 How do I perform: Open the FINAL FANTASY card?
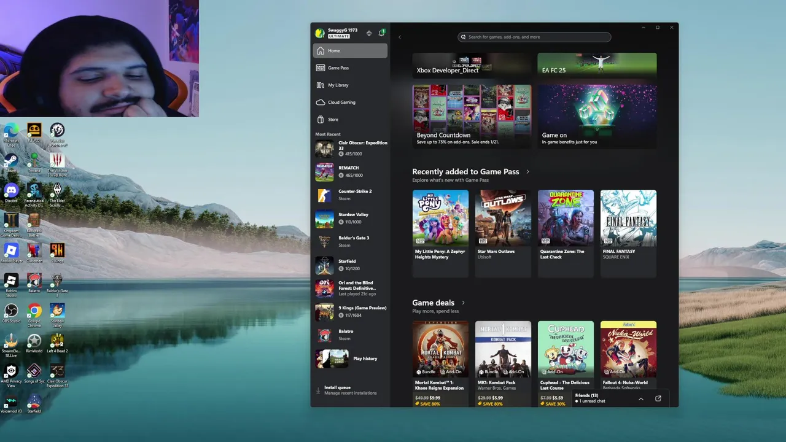[628, 233]
